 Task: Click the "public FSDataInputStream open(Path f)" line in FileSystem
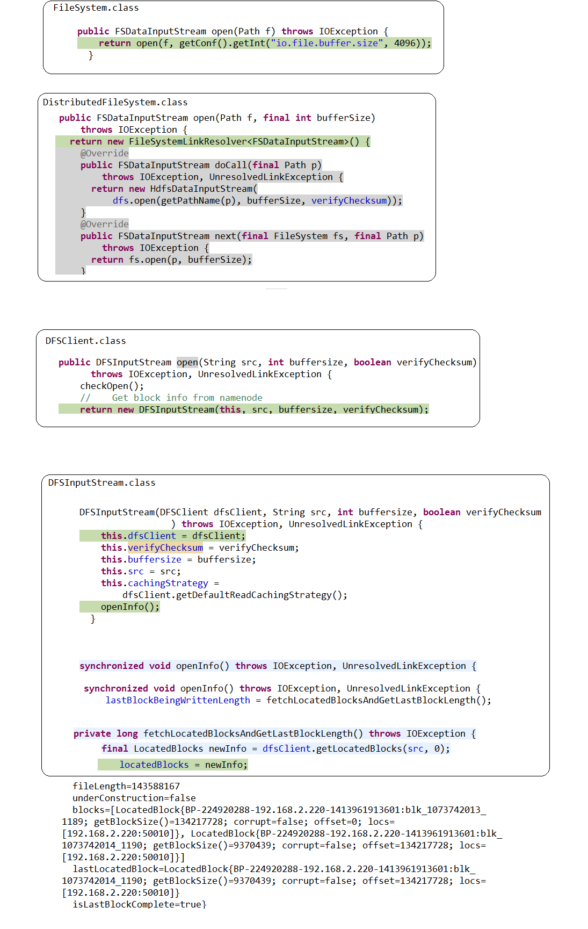(233, 32)
